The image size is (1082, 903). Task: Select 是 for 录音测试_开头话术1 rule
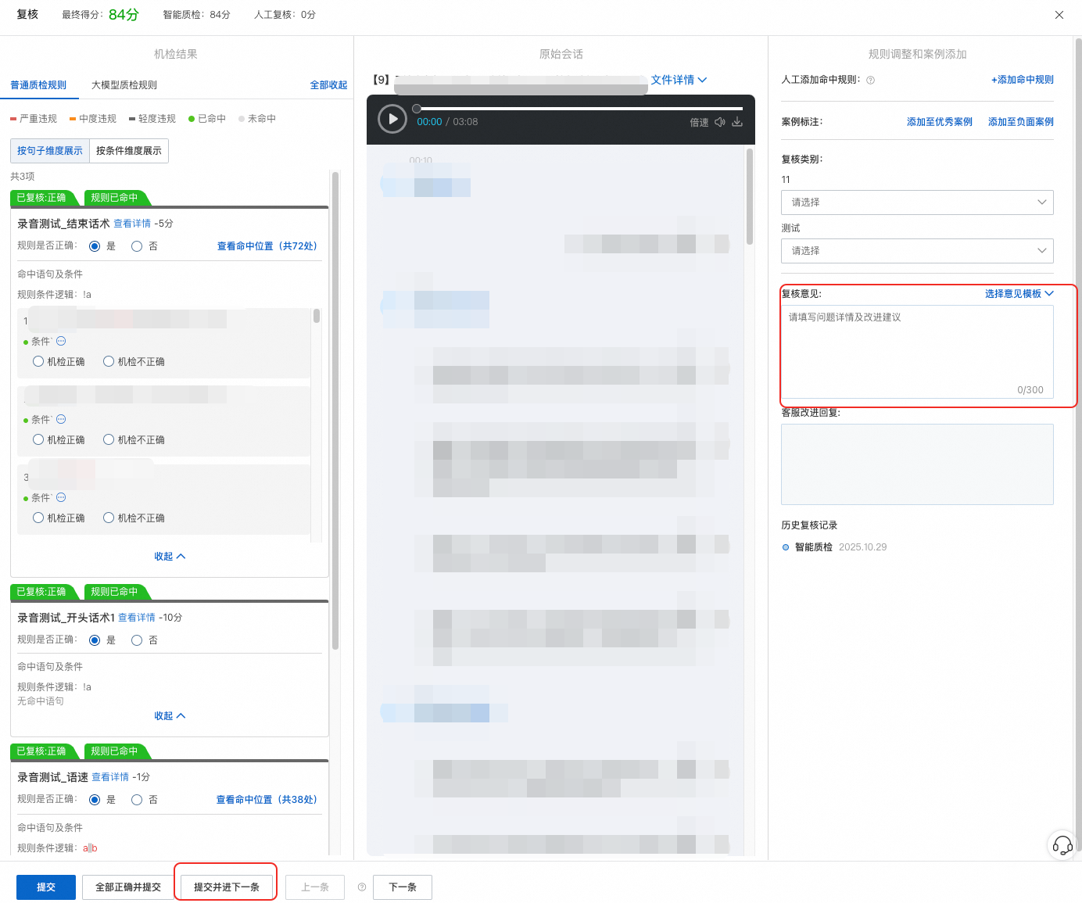click(x=95, y=640)
